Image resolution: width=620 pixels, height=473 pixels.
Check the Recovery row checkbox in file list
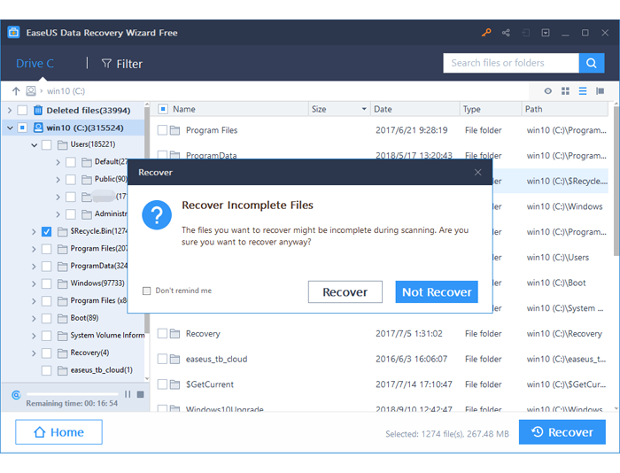(x=162, y=333)
